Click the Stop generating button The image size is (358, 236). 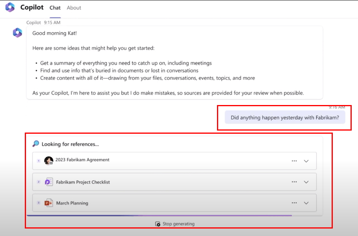pos(175,224)
